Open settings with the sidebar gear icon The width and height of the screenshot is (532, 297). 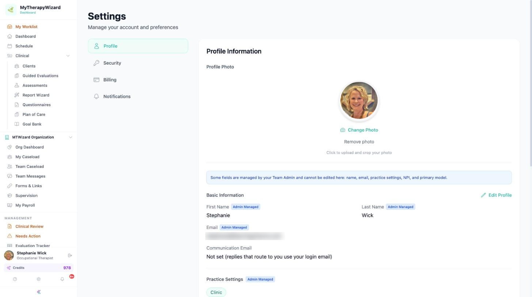pyautogui.click(x=38, y=279)
